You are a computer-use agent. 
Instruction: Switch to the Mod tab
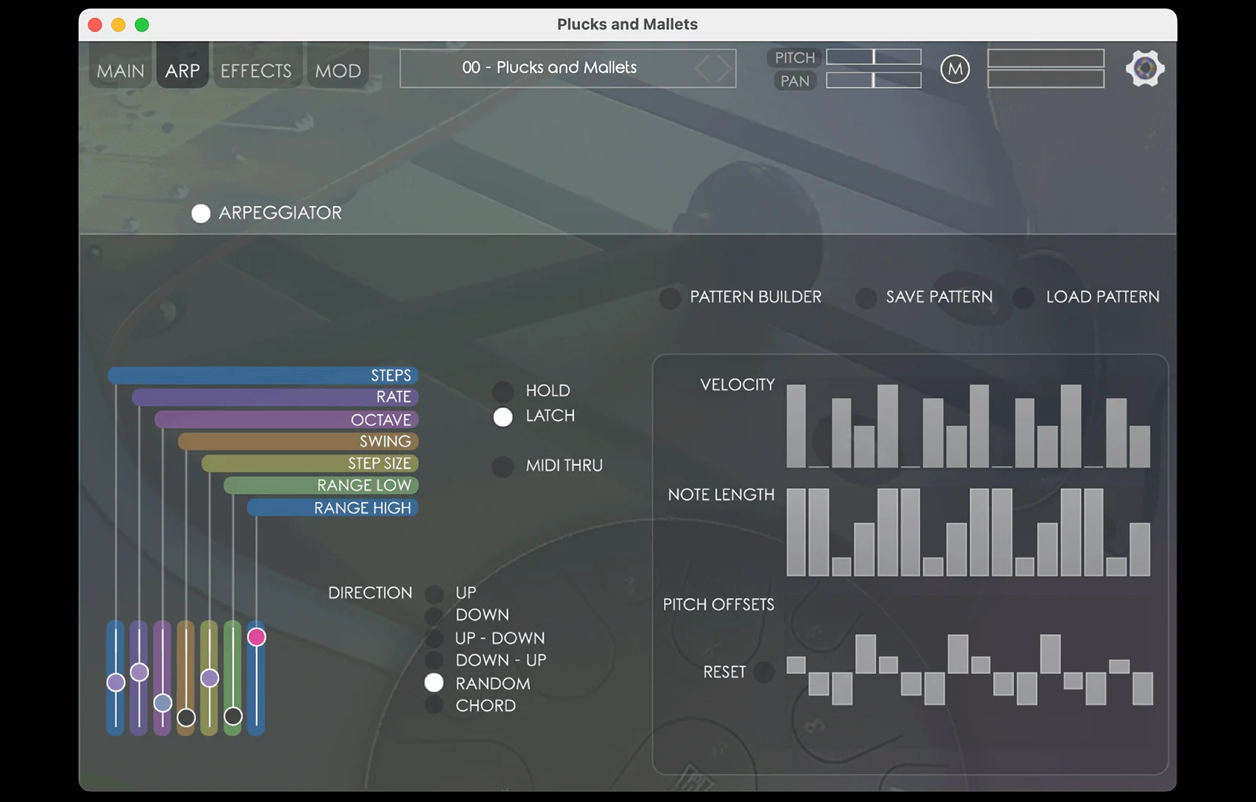click(x=338, y=71)
